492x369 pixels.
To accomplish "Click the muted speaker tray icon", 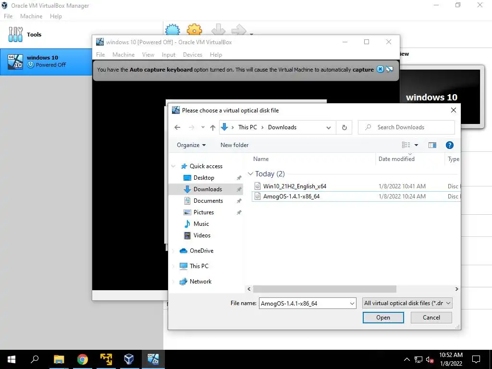I will click(430, 359).
